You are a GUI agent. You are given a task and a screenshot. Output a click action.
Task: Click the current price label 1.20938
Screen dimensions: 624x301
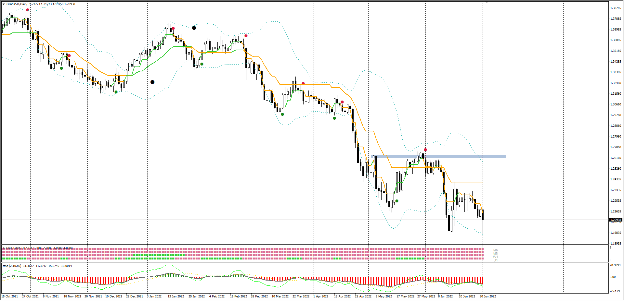(616, 220)
